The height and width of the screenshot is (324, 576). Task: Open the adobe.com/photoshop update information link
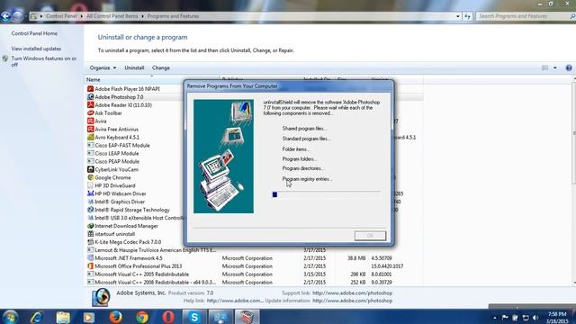click(352, 301)
